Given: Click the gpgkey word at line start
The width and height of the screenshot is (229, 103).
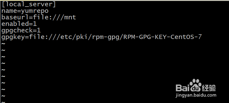Looking at the screenshot, I should click(13, 37).
